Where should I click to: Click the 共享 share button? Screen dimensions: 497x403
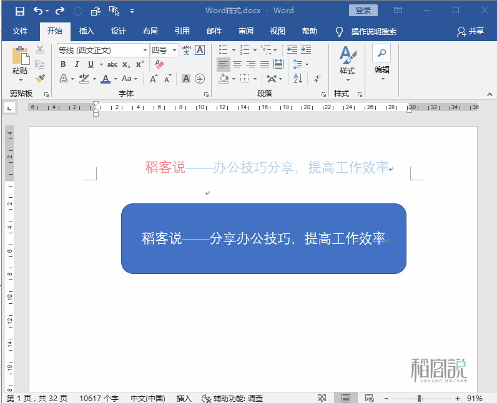coord(470,31)
